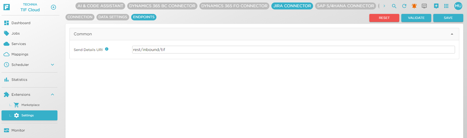Collapse the Extensions menu chevron
This screenshot has width=467, height=138.
tap(52, 94)
